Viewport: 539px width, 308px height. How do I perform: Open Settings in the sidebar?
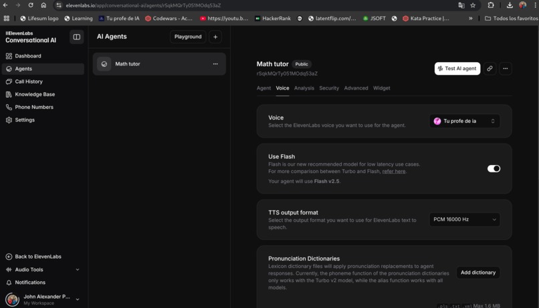43,120
